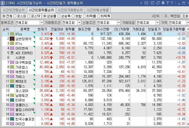Click the 증 badge icon next to 에쎈테크
Image resolution: width=189 pixels, height=128 pixels.
click(12, 72)
